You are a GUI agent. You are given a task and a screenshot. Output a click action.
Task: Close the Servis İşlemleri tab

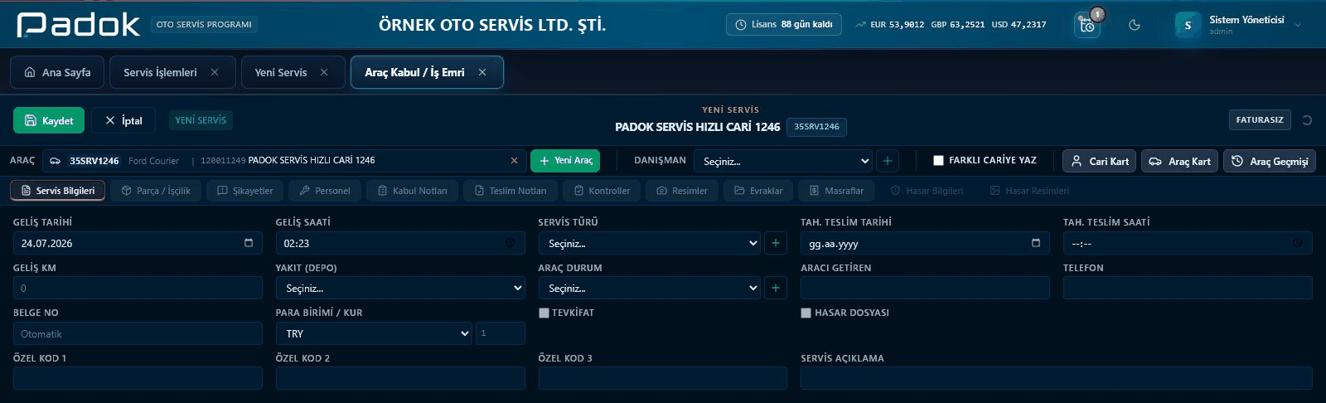[215, 72]
